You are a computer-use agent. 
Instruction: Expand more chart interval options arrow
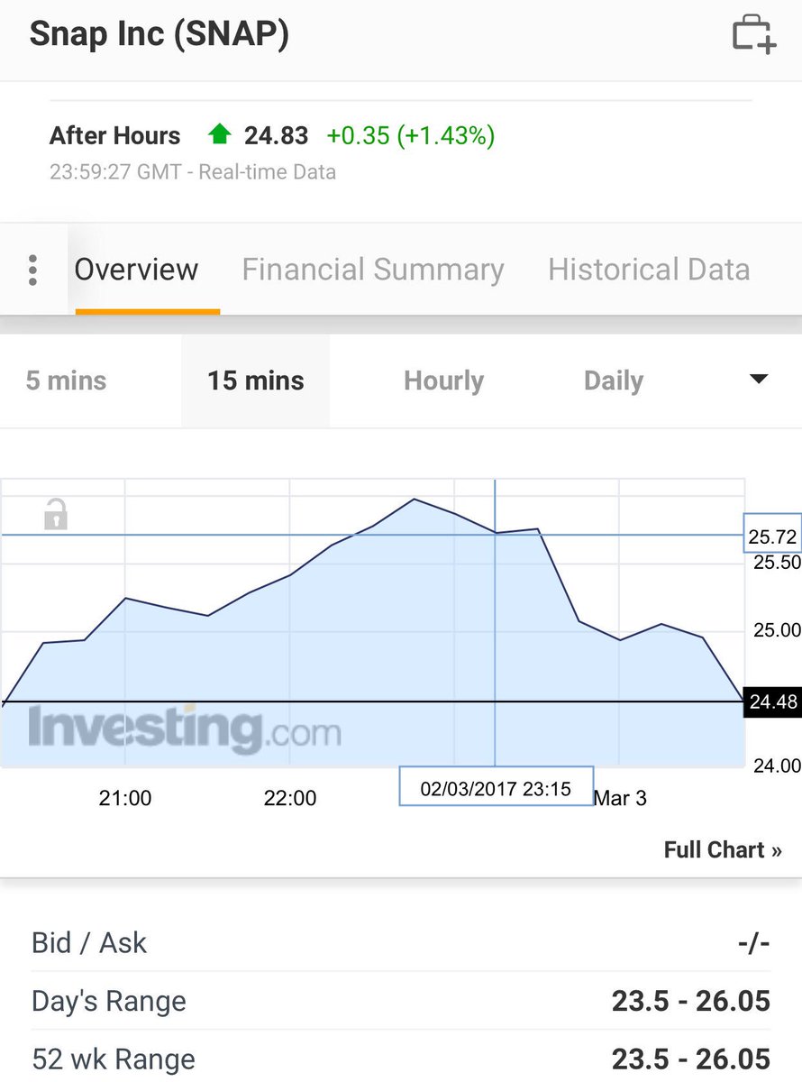pos(759,380)
